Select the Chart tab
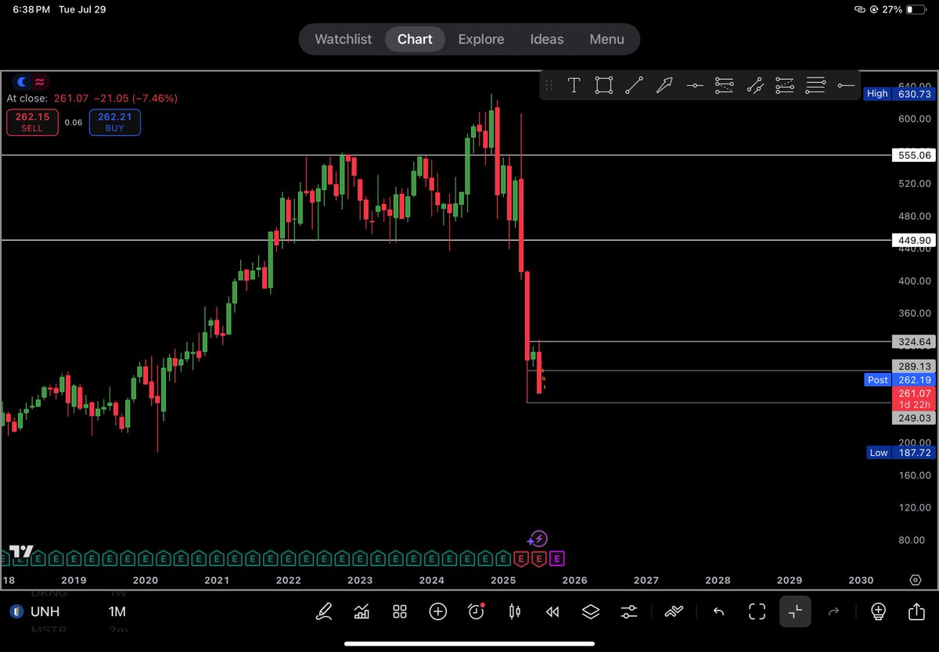Screen dimensions: 939x652 [415, 39]
